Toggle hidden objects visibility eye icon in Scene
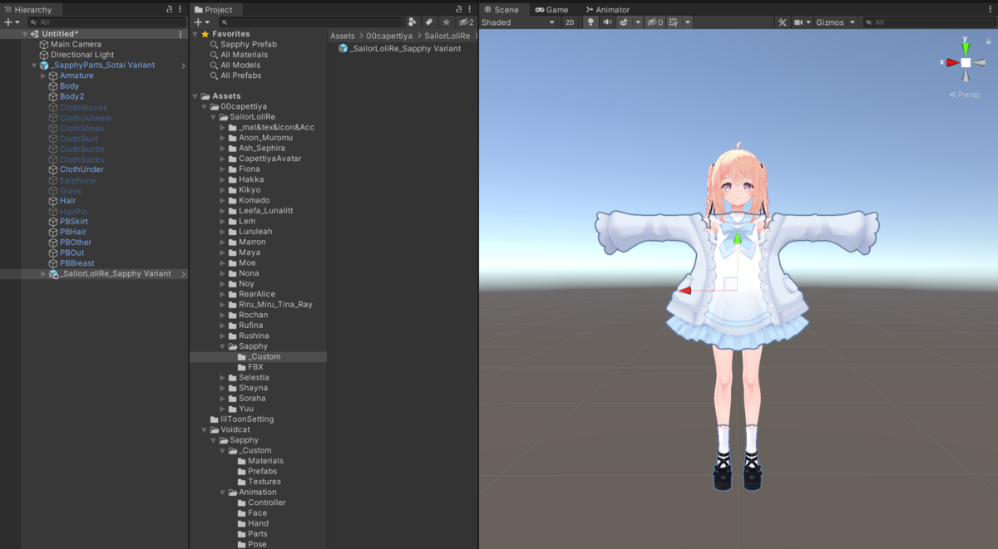The width and height of the screenshot is (998, 549). coord(655,22)
